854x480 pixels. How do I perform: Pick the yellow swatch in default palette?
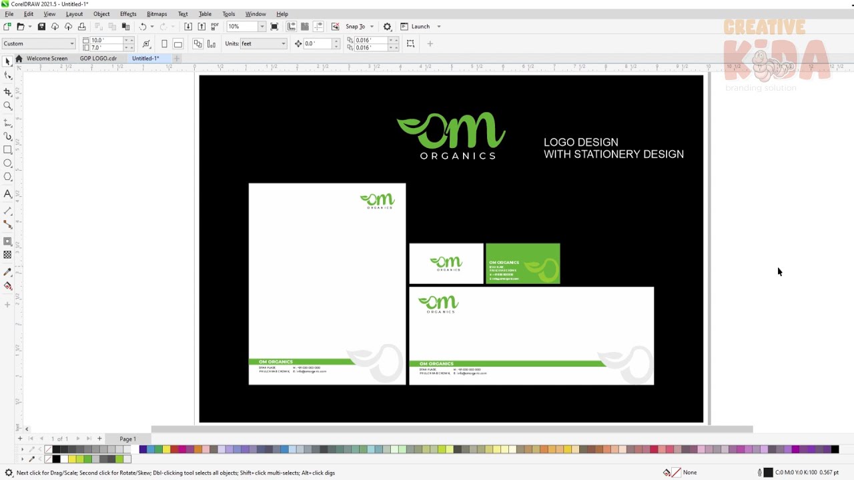(166, 449)
